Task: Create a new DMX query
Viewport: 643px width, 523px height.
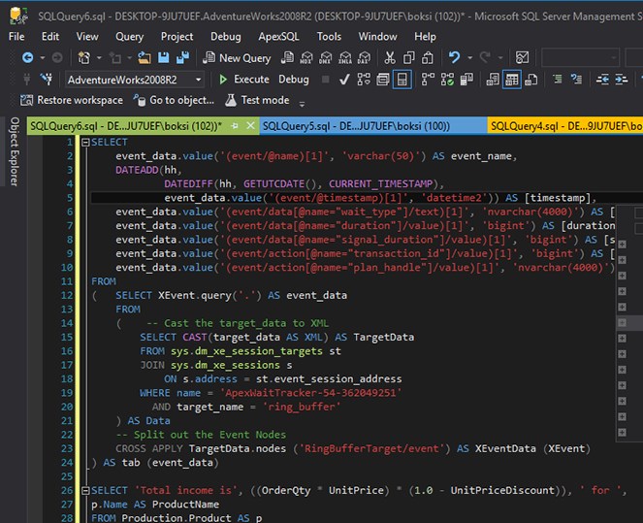Action: tap(326, 58)
